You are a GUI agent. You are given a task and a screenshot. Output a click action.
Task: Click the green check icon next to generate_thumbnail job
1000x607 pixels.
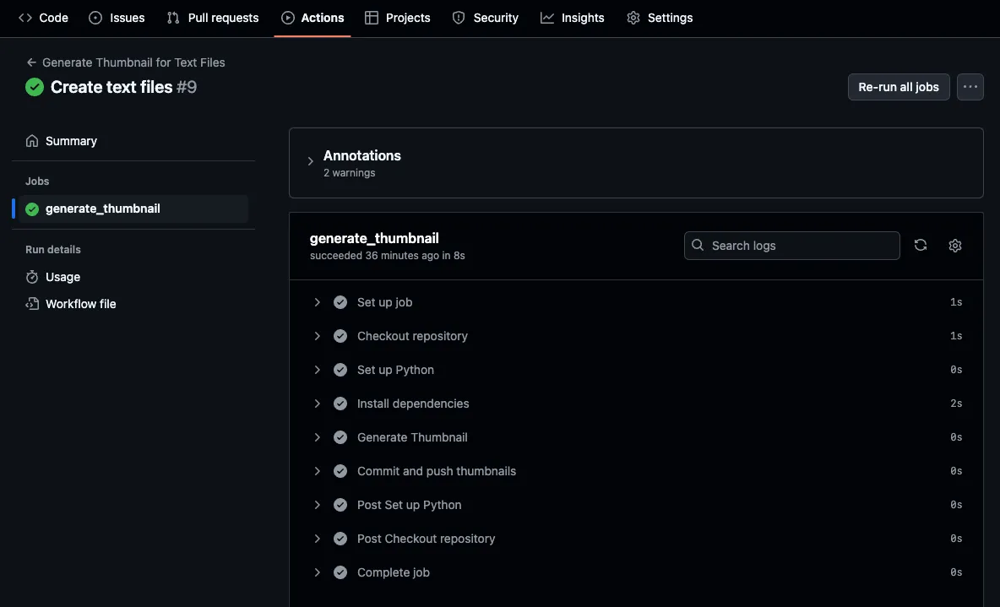[x=33, y=208]
